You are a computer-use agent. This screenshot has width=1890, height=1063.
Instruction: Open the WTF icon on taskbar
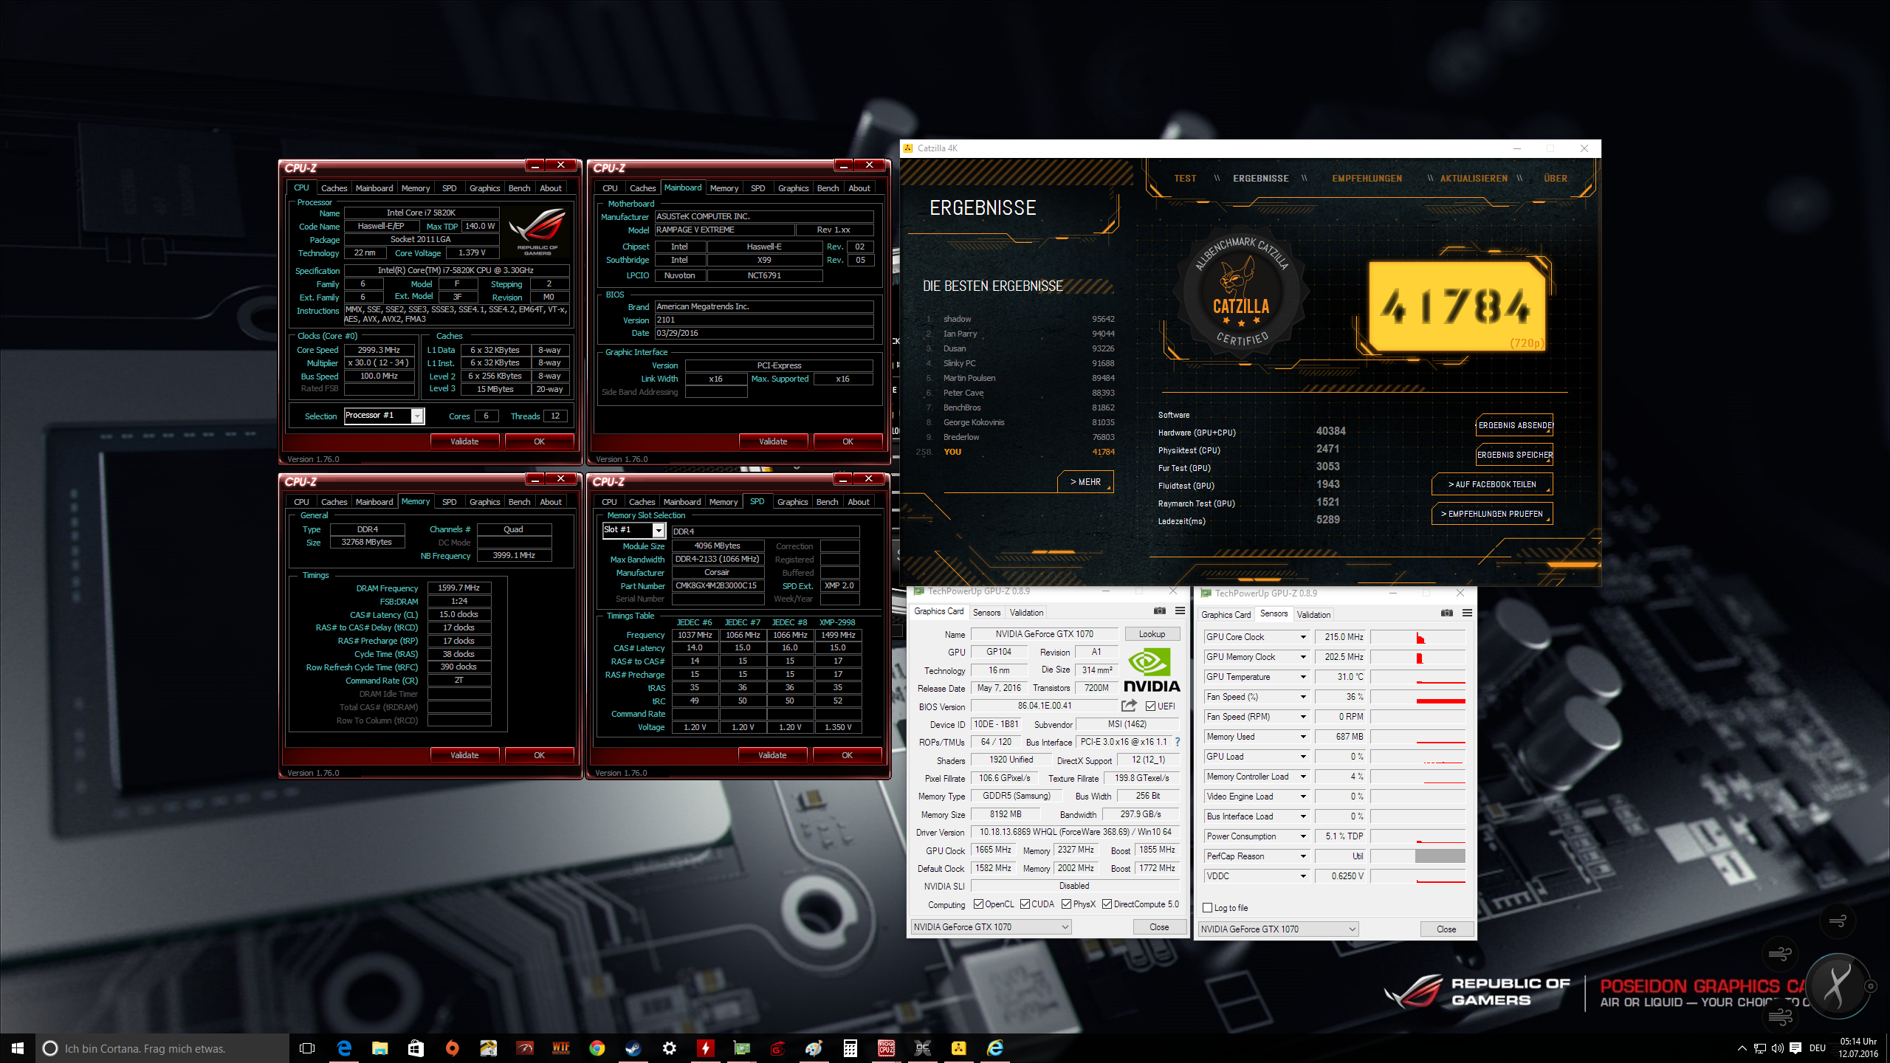click(561, 1048)
